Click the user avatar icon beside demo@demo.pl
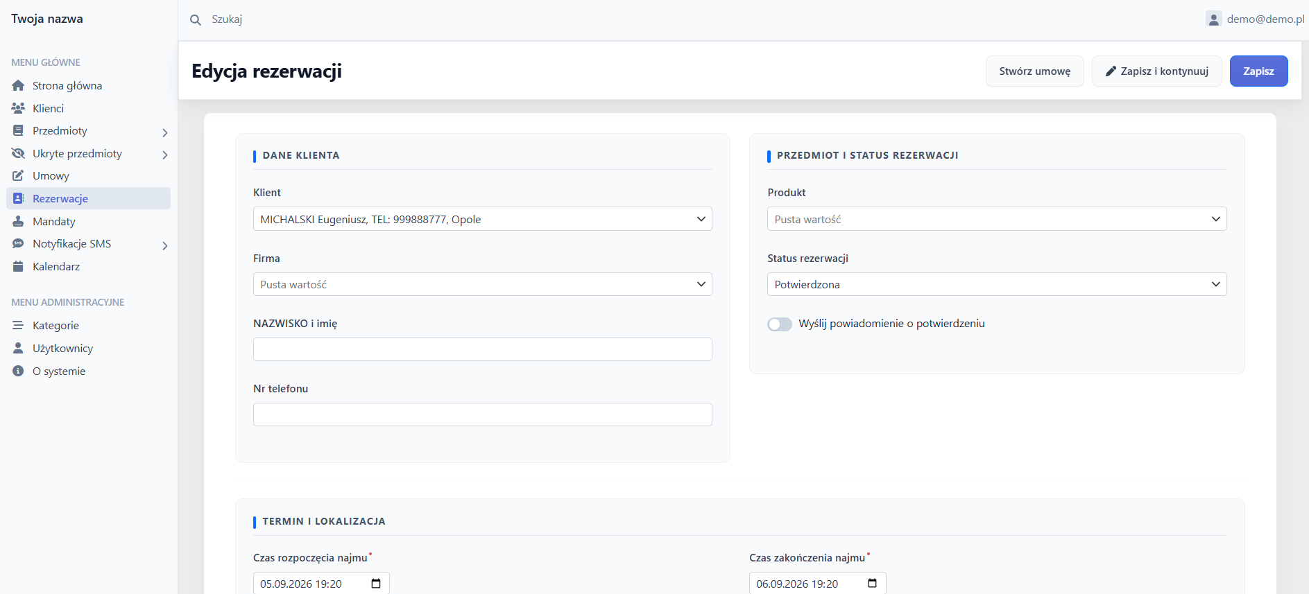This screenshot has height=594, width=1309. point(1213,19)
